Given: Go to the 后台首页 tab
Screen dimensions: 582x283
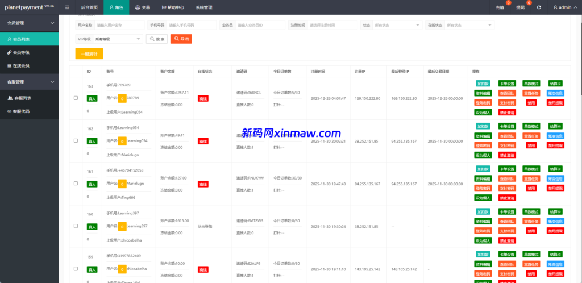Looking at the screenshot, I should coord(89,7).
